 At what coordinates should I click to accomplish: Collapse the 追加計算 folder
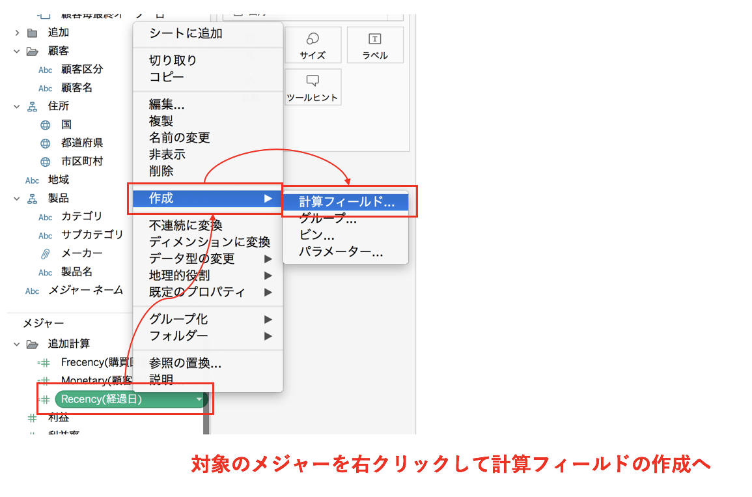point(17,344)
